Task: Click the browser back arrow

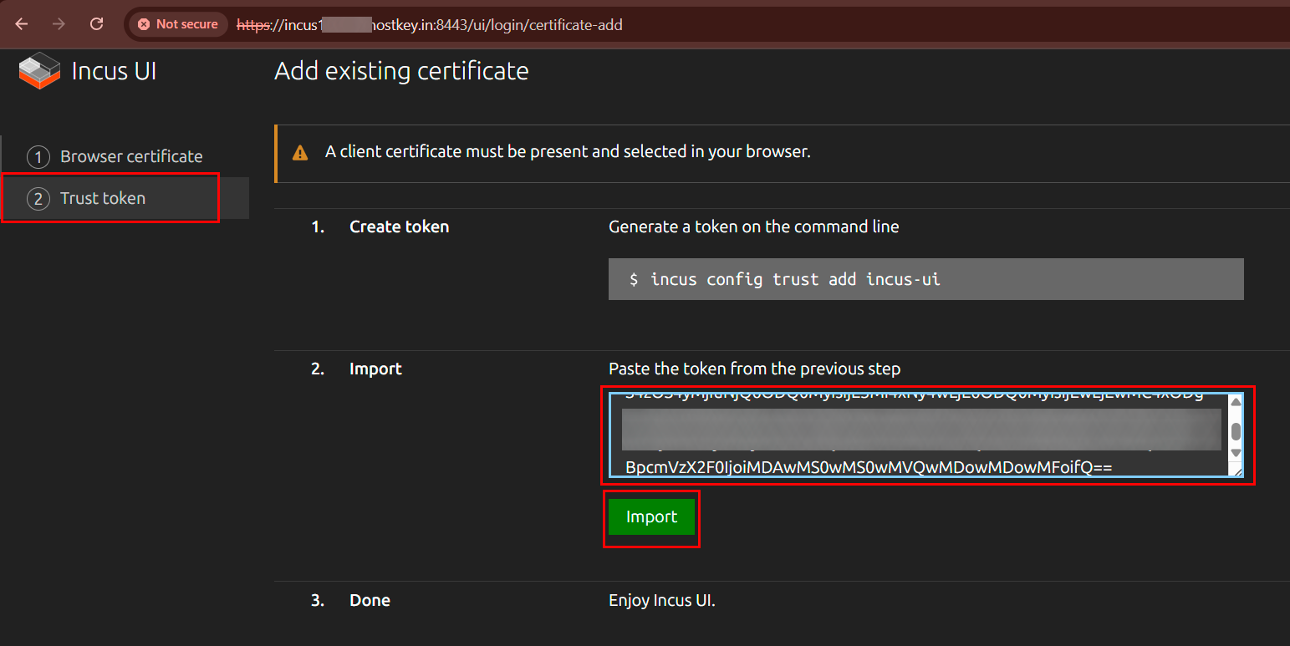Action: [x=22, y=24]
